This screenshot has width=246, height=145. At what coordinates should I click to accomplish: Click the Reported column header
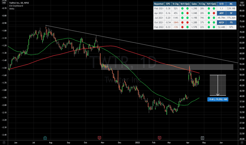(x=159, y=4)
